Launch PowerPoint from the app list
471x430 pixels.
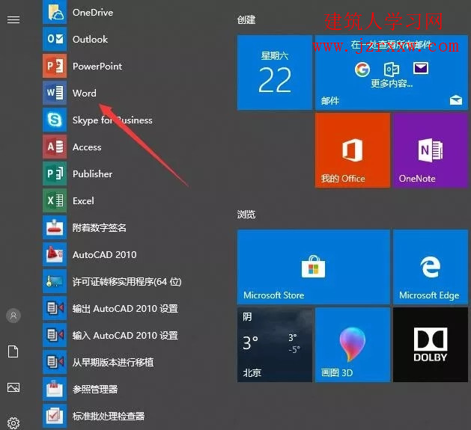click(x=55, y=66)
